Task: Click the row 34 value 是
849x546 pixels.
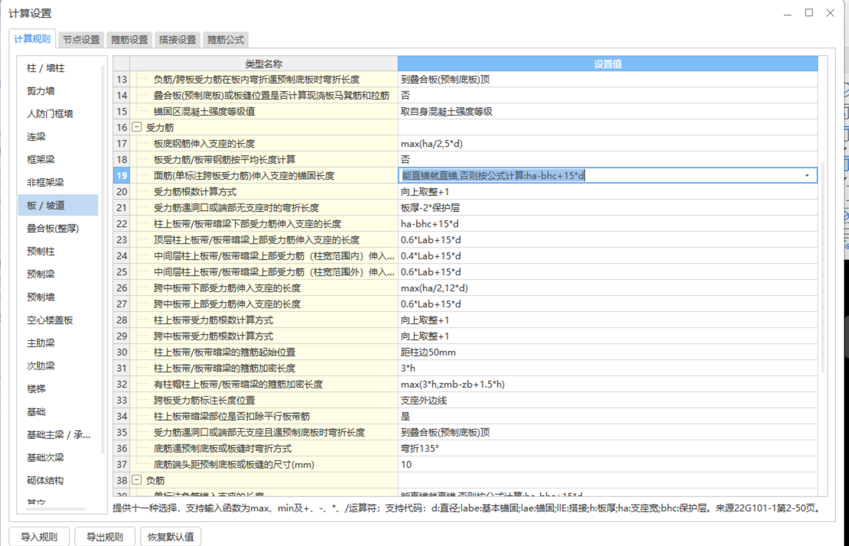Action: point(607,416)
